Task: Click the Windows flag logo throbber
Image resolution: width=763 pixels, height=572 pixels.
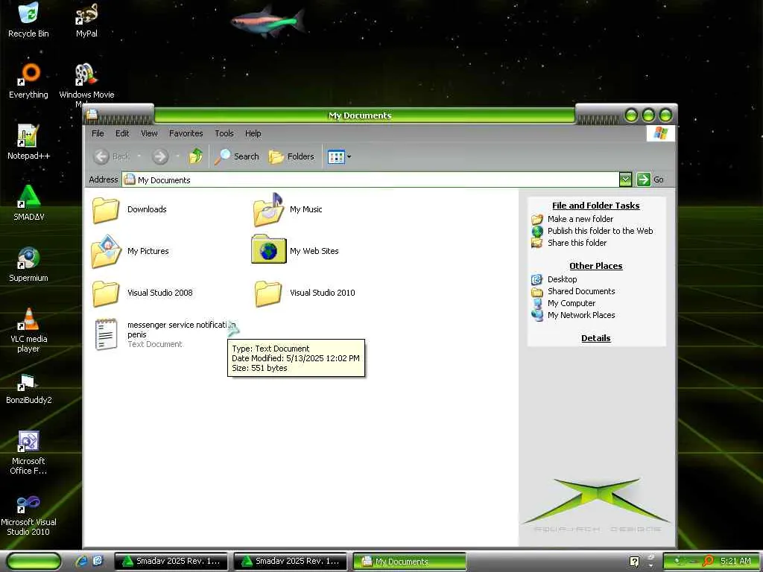Action: coord(660,133)
